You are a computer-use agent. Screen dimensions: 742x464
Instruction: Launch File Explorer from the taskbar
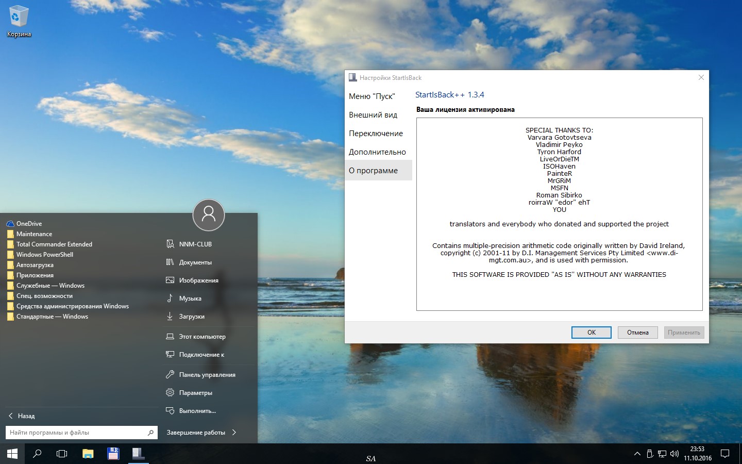pyautogui.click(x=88, y=454)
